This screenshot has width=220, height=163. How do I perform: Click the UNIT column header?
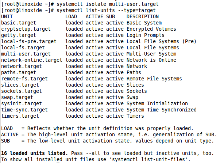[7, 16]
